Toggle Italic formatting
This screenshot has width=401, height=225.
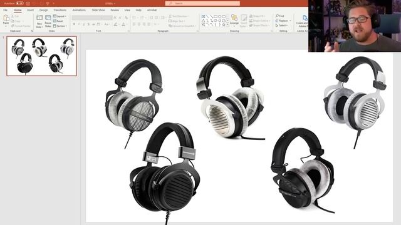(79, 24)
